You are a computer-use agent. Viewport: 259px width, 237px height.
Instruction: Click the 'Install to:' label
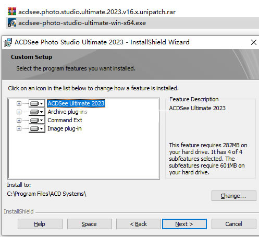pyautogui.click(x=19, y=185)
